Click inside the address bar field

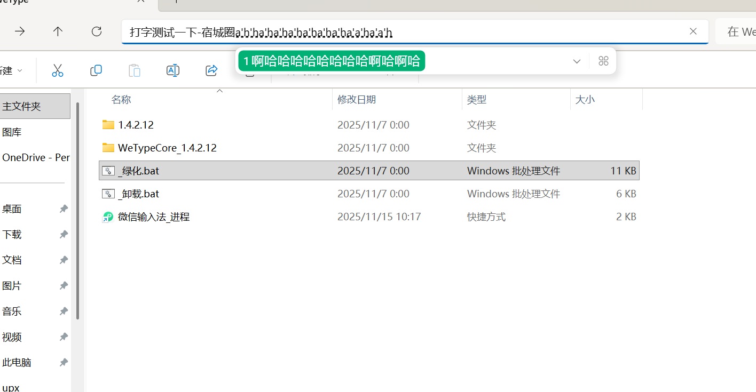tap(534, 32)
